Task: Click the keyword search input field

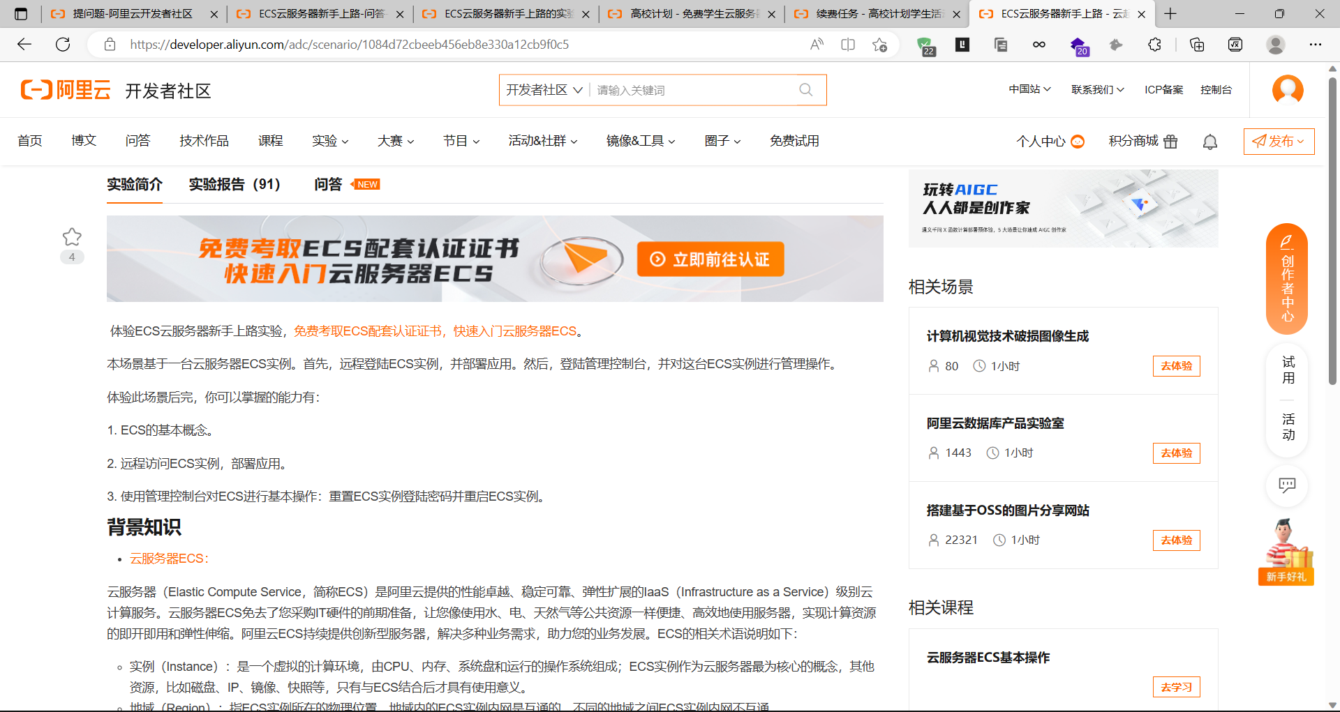Action: pyautogui.click(x=694, y=90)
